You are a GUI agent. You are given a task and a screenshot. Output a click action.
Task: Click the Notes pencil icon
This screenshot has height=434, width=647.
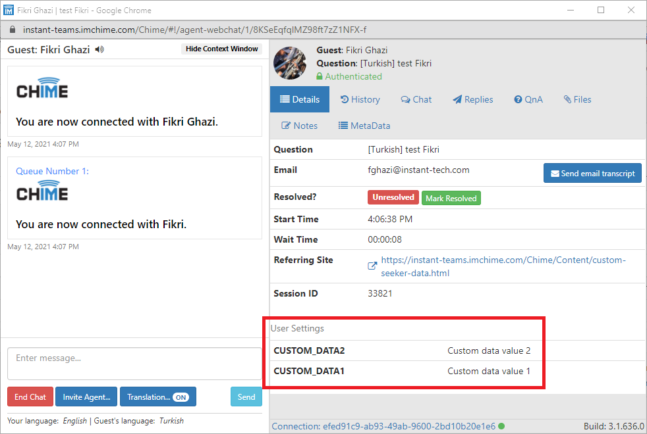tap(287, 125)
